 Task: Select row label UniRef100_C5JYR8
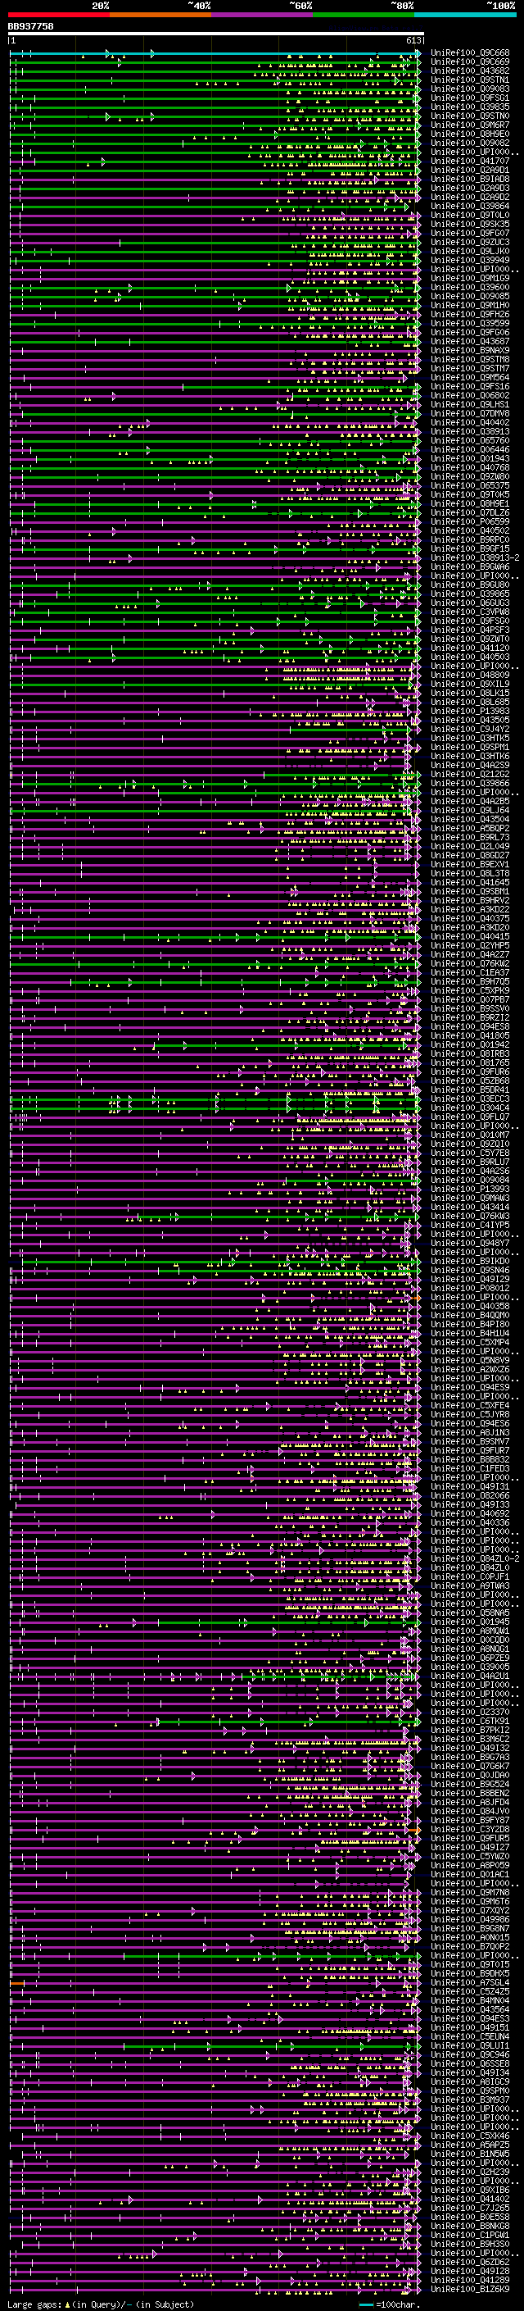click(470, 1415)
